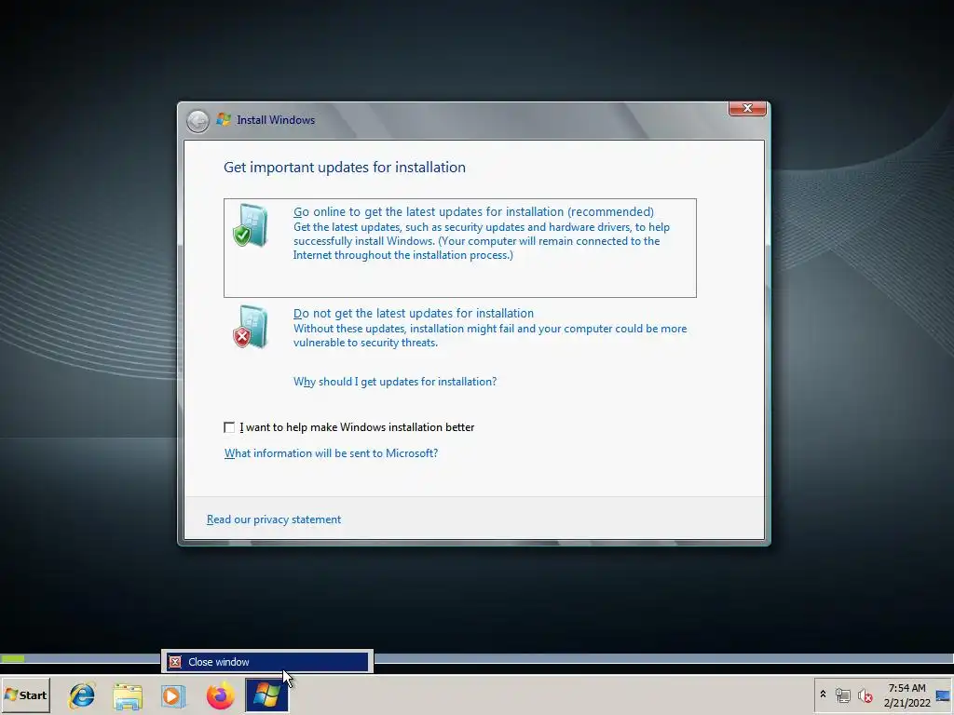Screen dimensions: 954x715
Task: Click the red shield no-updates icon
Action: point(250,327)
